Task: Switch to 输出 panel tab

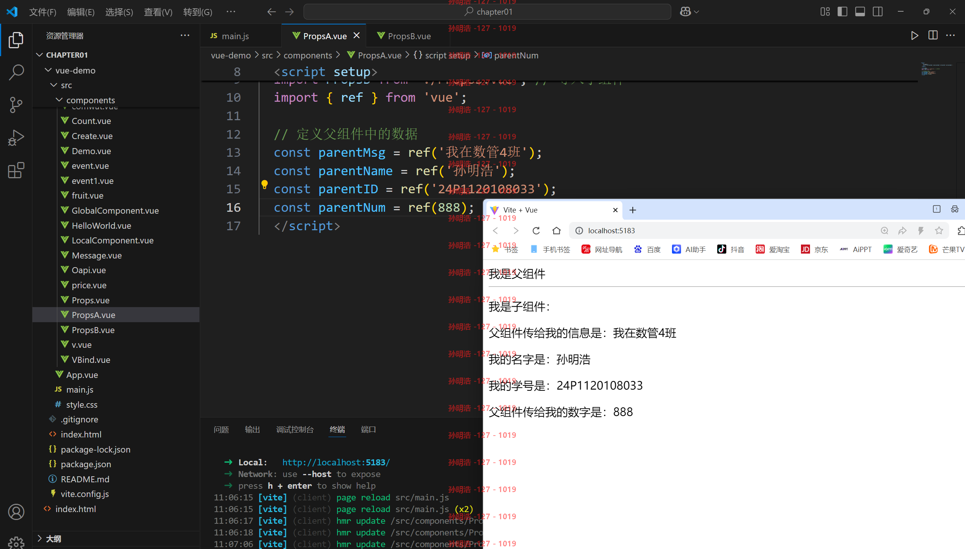Action: point(252,430)
